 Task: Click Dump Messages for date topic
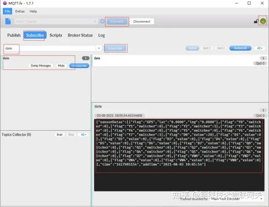pos(41,66)
